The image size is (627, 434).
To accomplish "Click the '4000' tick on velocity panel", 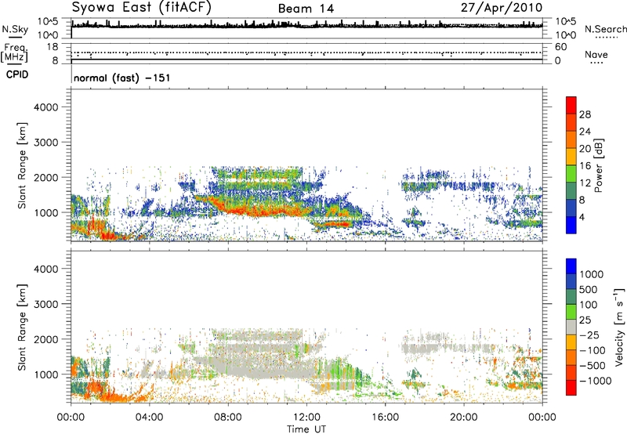I will click(45, 269).
